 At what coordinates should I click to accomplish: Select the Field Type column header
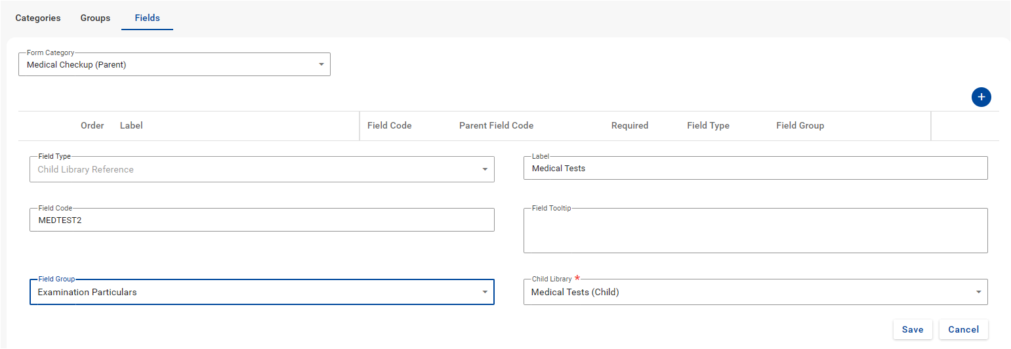(708, 125)
